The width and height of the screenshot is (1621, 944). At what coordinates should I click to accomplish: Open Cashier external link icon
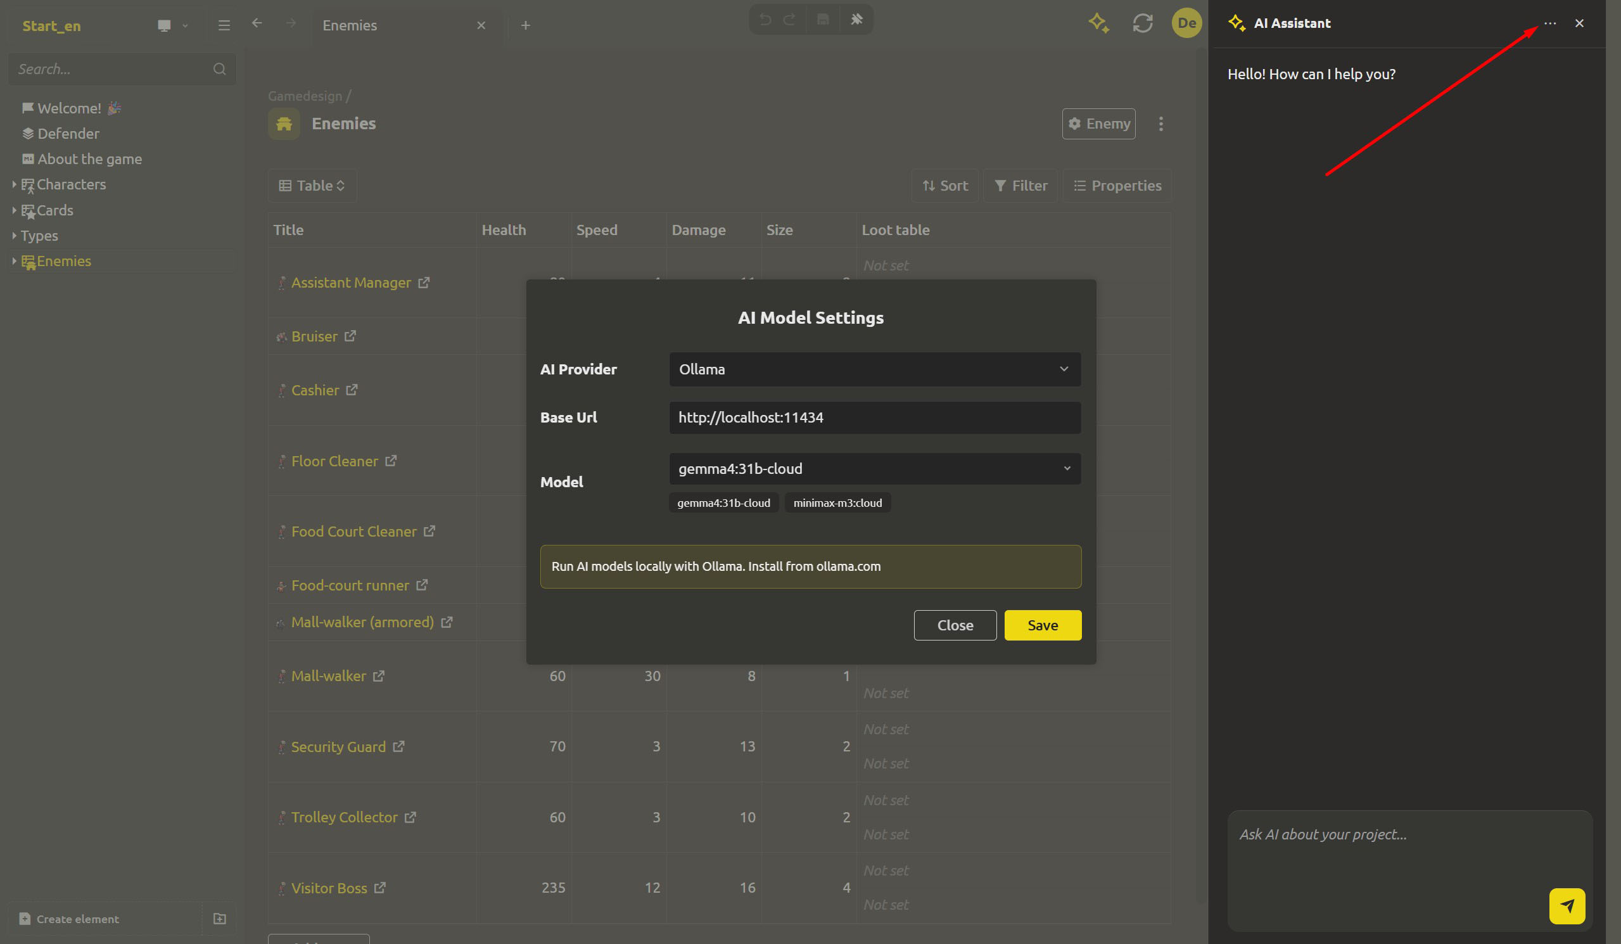click(351, 390)
